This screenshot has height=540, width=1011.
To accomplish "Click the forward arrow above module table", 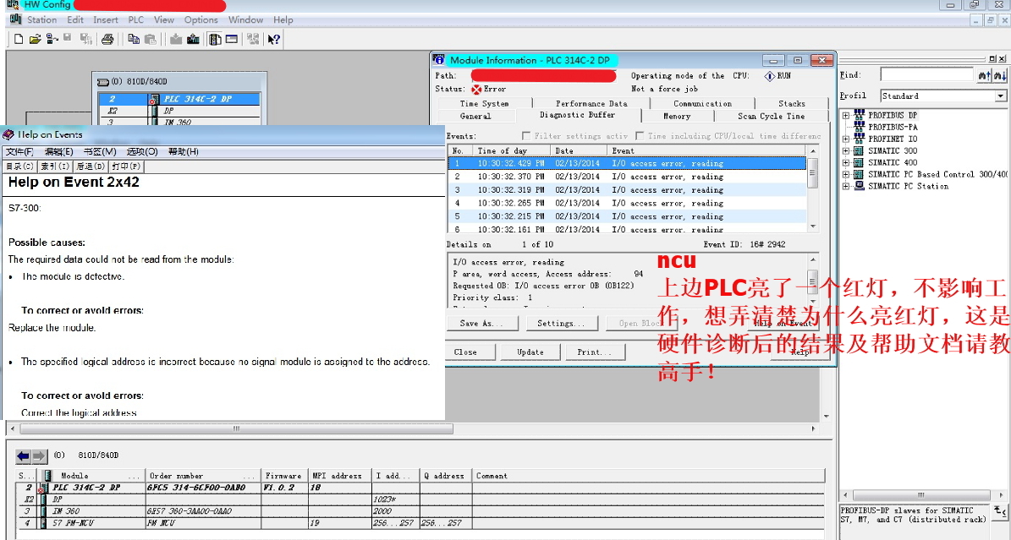I will 39,456.
